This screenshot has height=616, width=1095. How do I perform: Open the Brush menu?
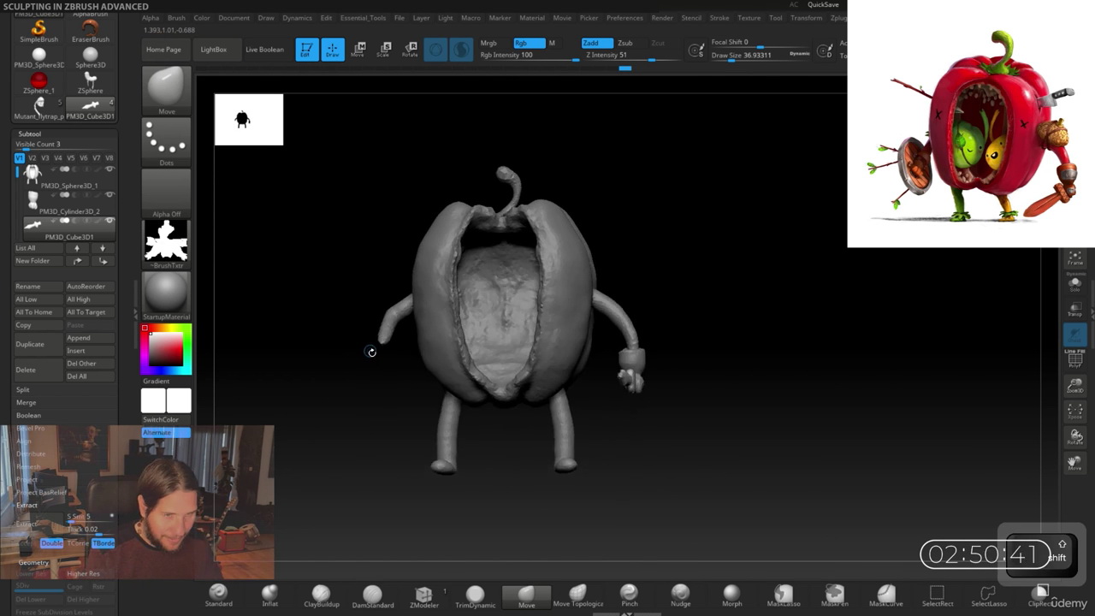coord(176,18)
